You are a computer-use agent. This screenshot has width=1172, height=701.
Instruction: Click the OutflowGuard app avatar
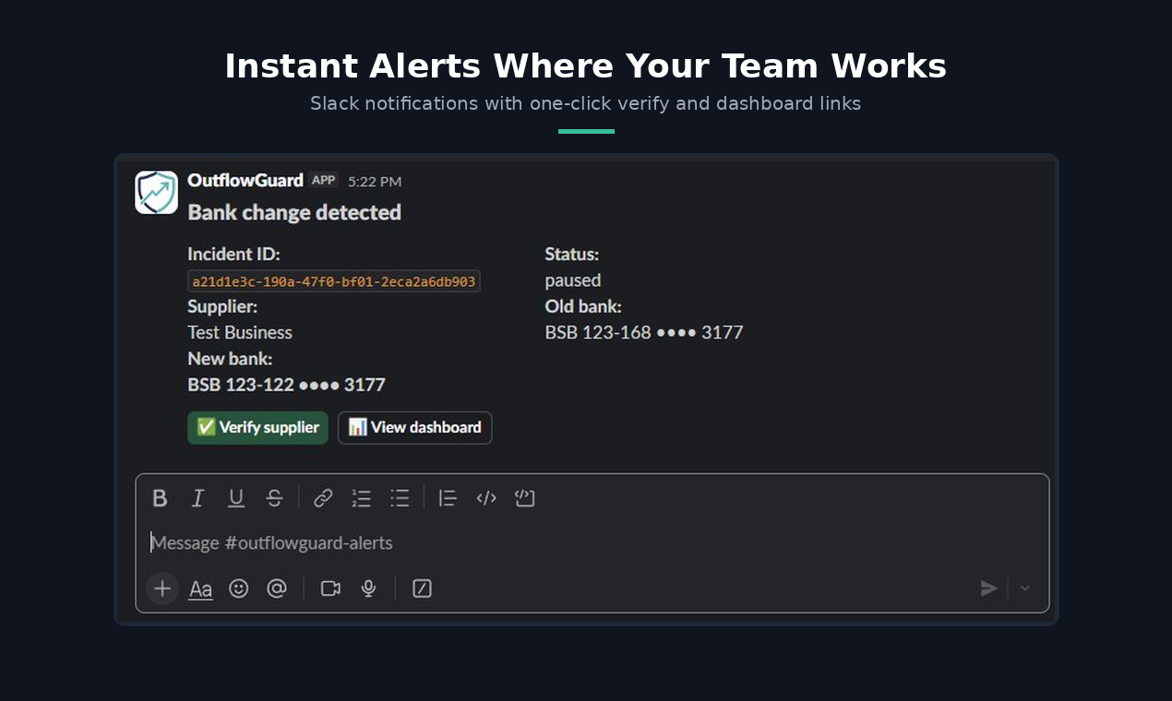pyautogui.click(x=157, y=192)
